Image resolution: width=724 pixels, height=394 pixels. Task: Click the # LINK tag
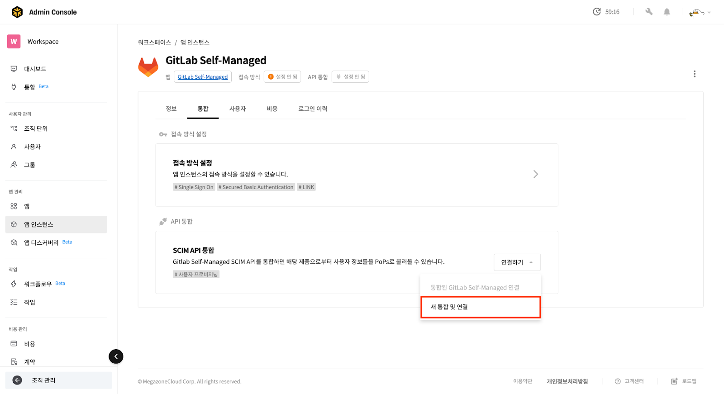[x=306, y=187]
